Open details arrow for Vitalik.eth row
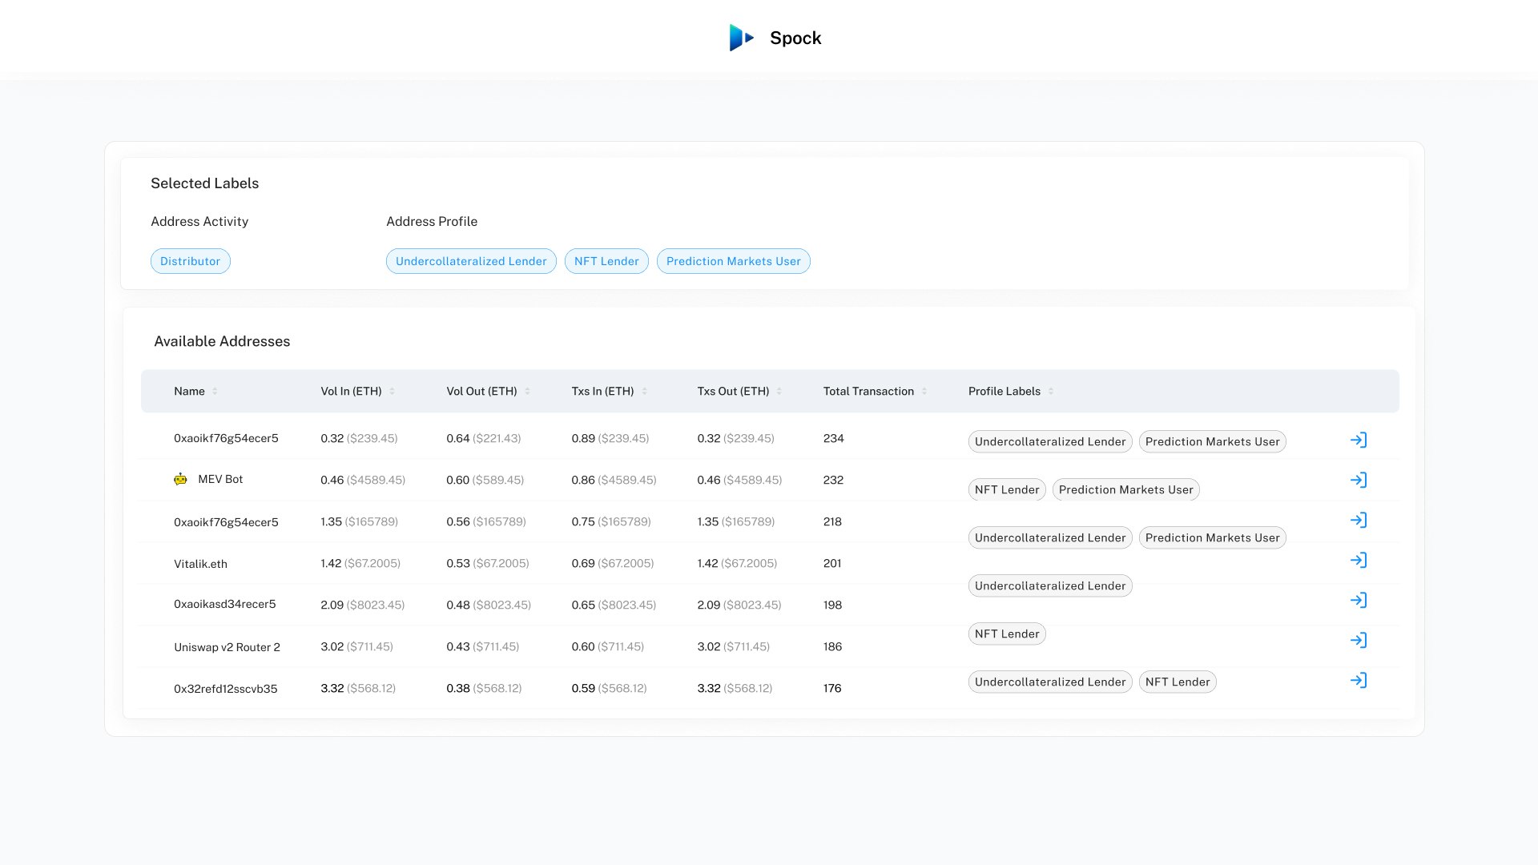The width and height of the screenshot is (1538, 865). tap(1359, 560)
